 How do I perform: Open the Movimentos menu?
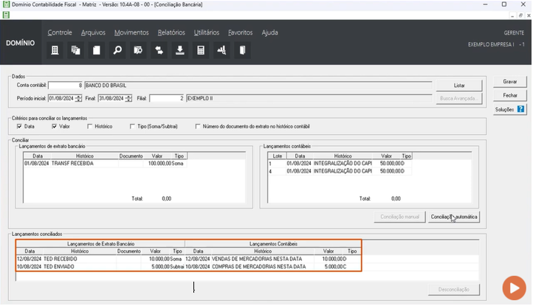point(131,32)
